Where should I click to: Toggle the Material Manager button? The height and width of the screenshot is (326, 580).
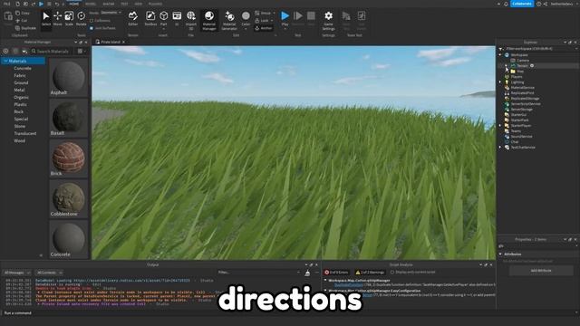[209, 20]
